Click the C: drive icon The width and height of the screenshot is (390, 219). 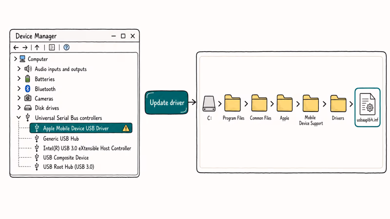(209, 104)
